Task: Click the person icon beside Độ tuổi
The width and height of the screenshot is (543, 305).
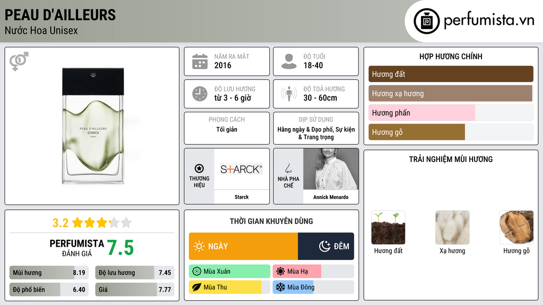Action: pyautogui.click(x=289, y=61)
